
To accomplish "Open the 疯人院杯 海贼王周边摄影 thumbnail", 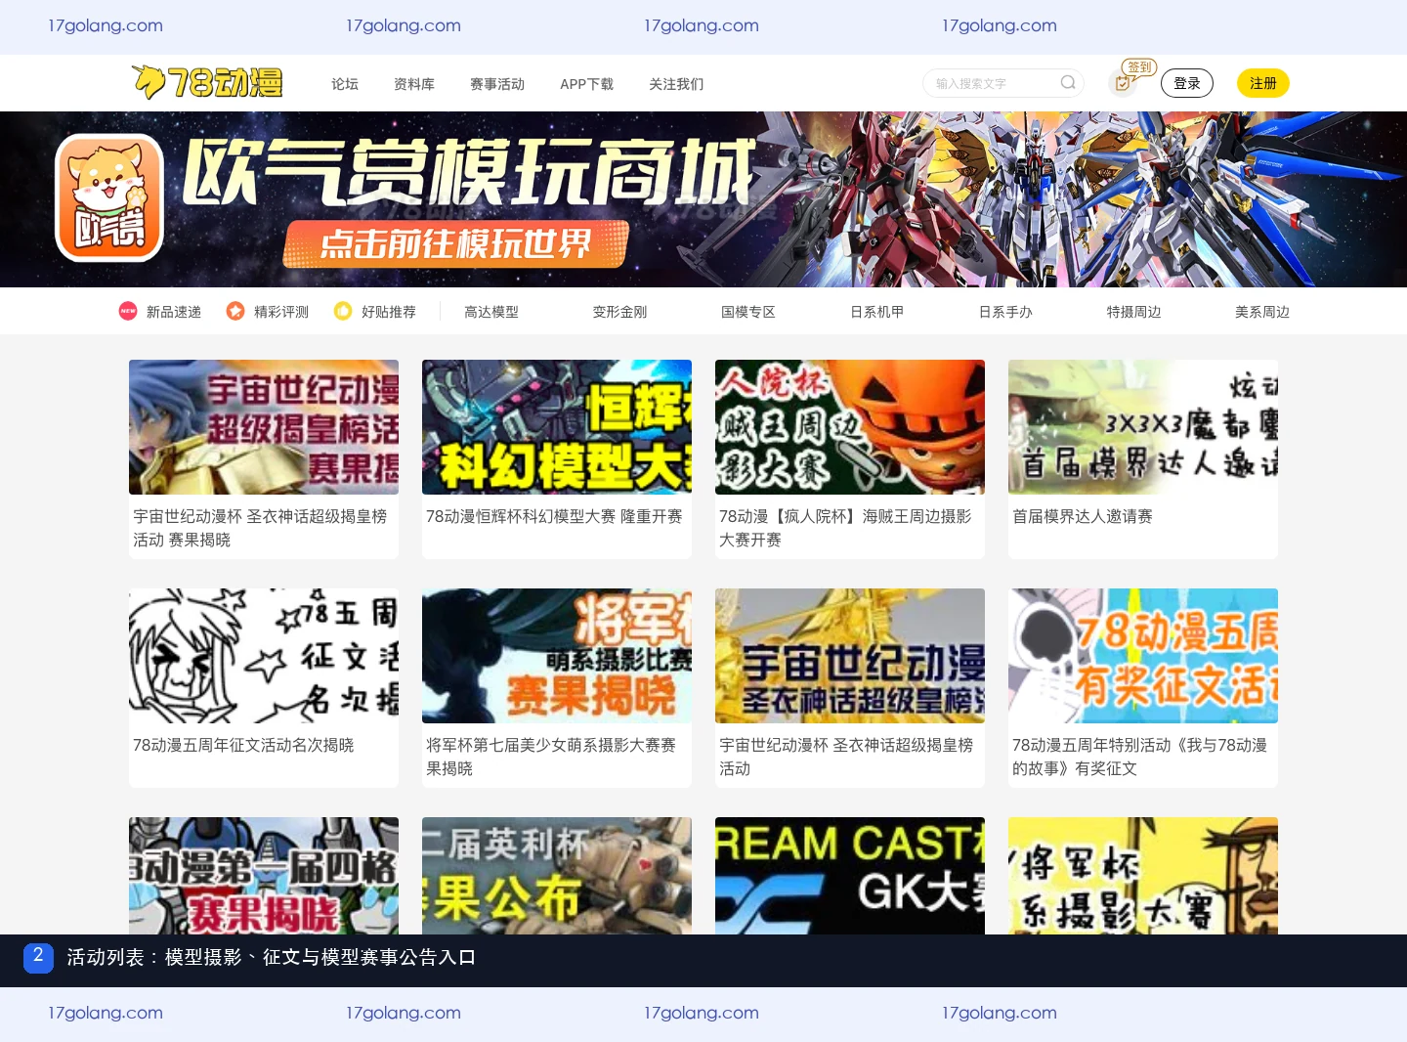I will click(850, 427).
